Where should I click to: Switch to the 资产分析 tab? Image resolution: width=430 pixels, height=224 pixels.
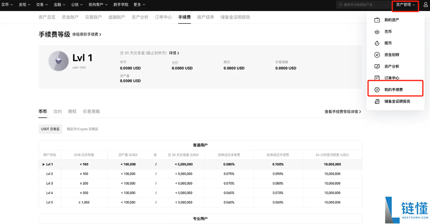coord(140,17)
